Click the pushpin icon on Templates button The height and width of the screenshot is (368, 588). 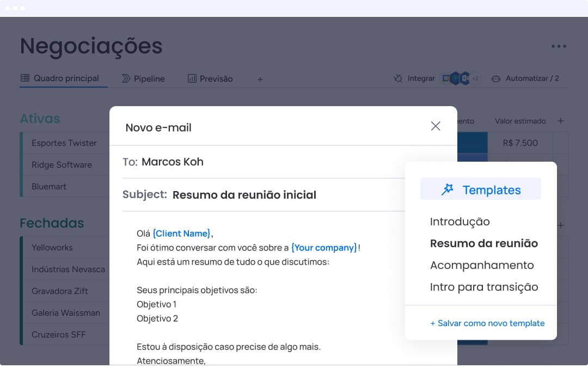click(x=448, y=188)
